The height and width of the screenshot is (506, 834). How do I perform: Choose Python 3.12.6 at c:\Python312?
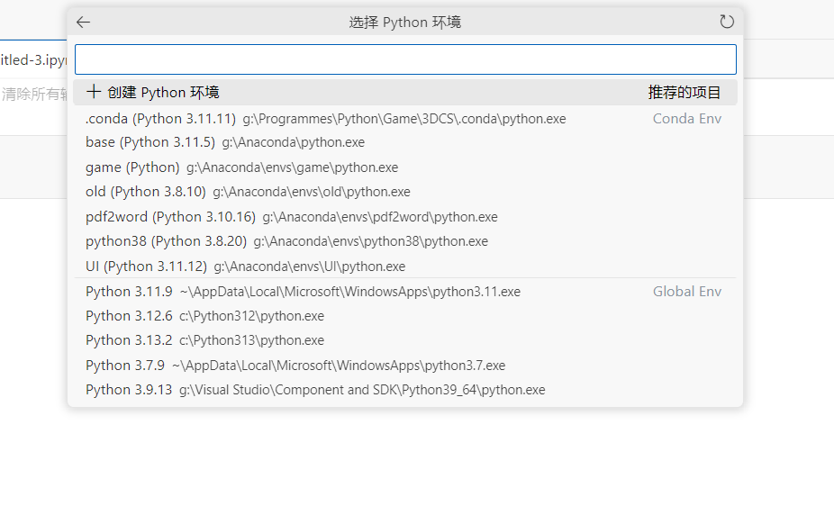pos(405,316)
